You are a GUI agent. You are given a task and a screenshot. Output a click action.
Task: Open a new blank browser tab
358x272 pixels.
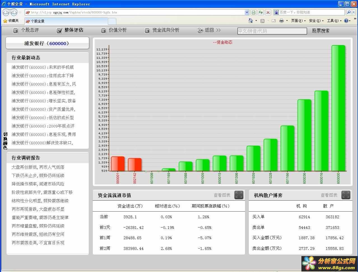point(112,21)
